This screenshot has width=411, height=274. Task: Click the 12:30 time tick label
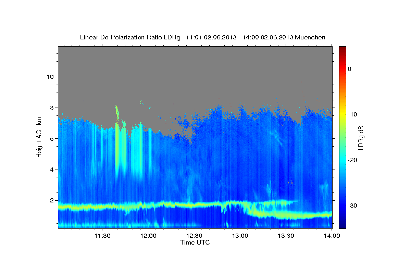pyautogui.click(x=194, y=236)
